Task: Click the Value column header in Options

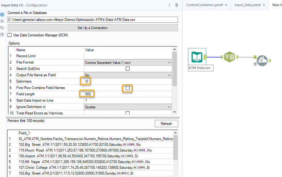Action: pos(90,50)
